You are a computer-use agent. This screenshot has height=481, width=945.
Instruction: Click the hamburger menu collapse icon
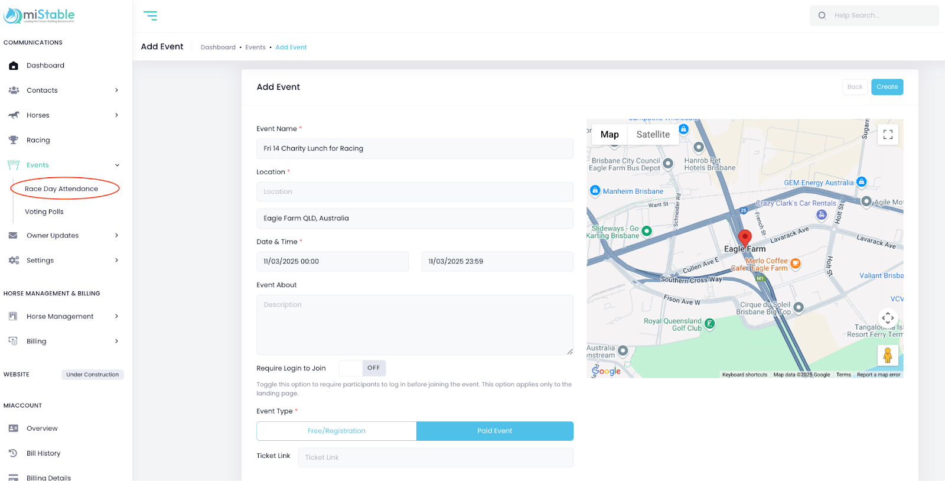click(151, 16)
